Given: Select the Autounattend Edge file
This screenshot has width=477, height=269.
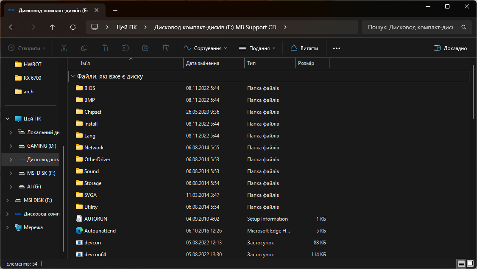Looking at the screenshot, I should pos(100,231).
